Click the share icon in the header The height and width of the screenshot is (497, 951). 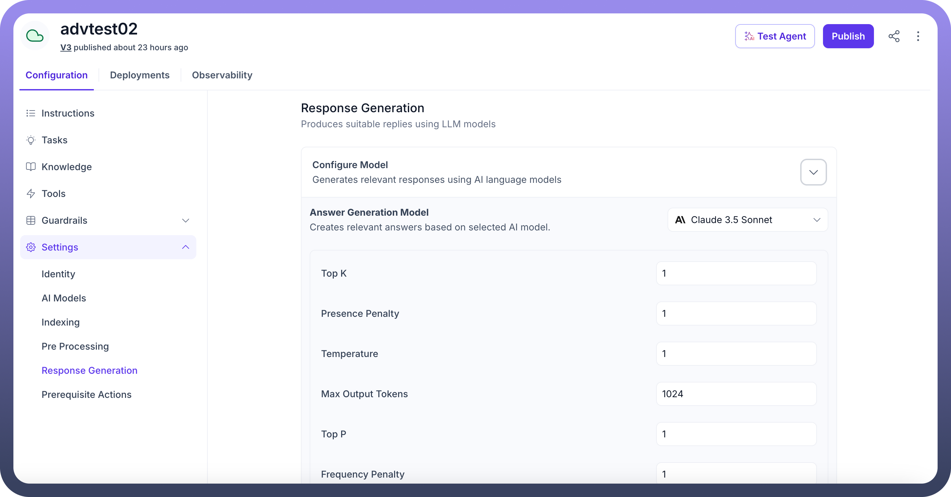[x=894, y=36]
